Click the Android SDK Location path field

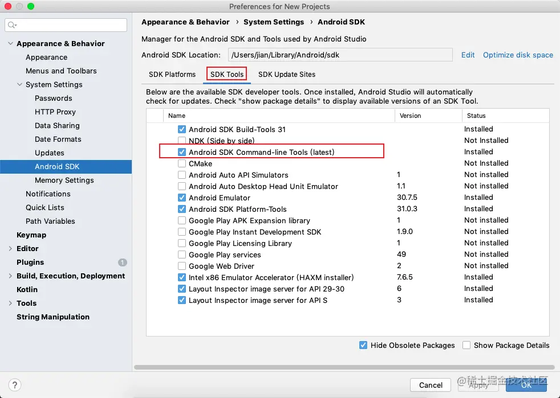point(340,55)
